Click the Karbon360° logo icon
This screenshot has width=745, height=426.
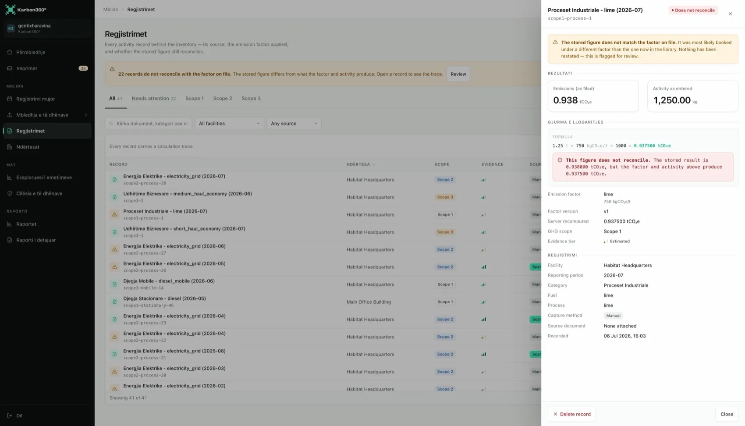[x=10, y=9]
